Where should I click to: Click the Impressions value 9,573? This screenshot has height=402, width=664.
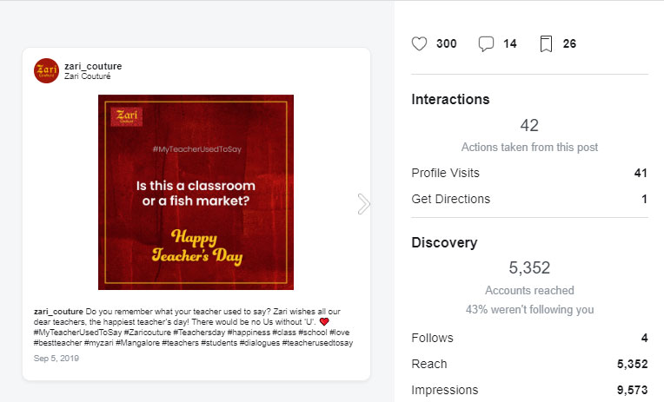tap(632, 390)
